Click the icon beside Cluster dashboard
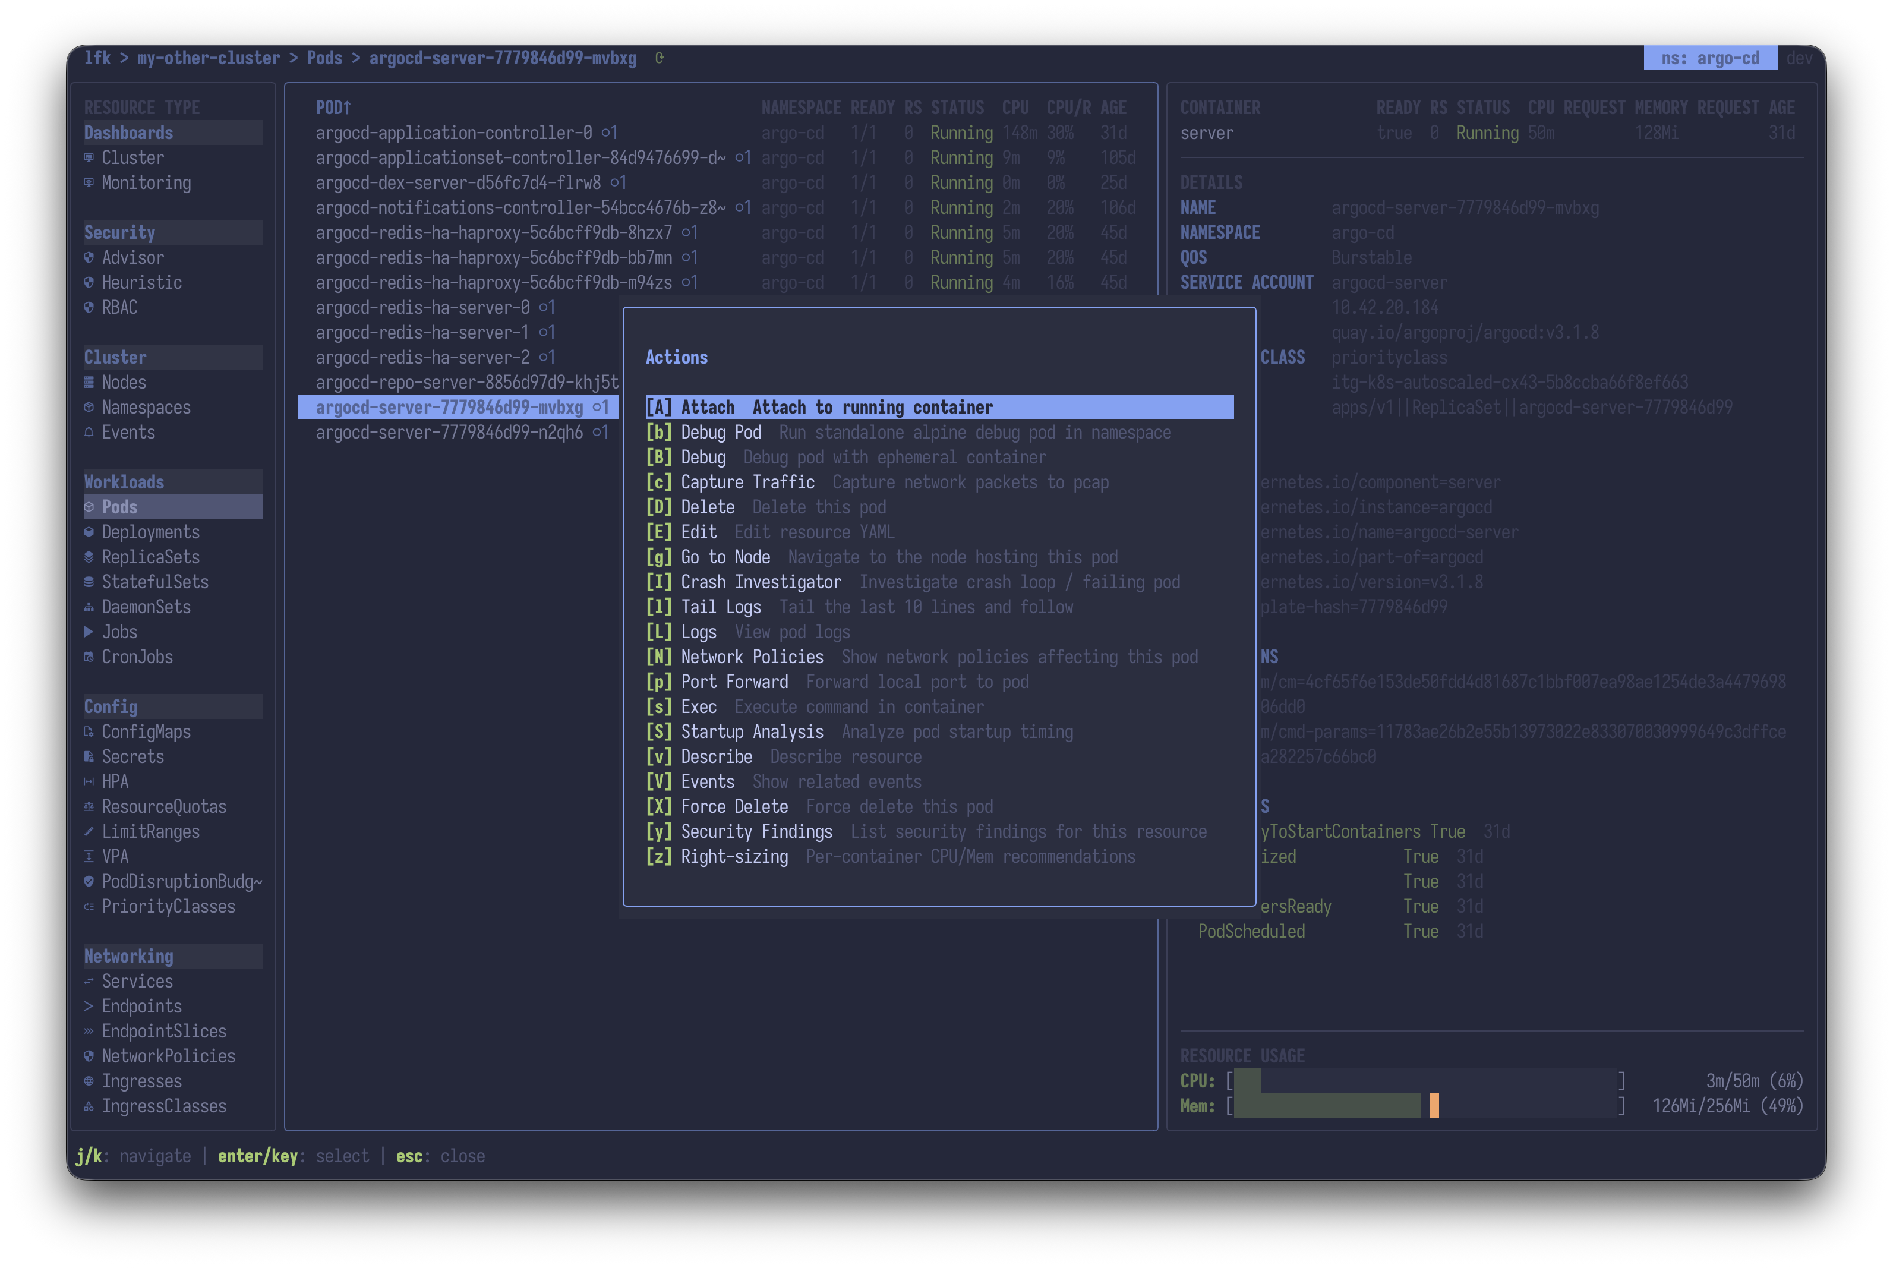 [89, 157]
